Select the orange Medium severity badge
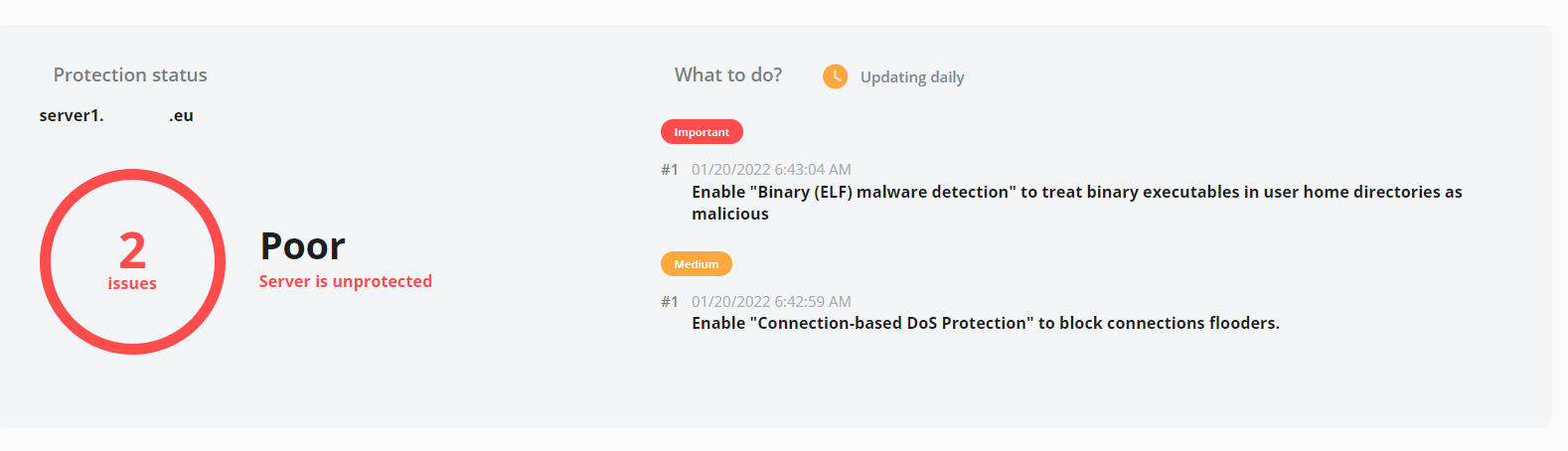 (x=696, y=264)
